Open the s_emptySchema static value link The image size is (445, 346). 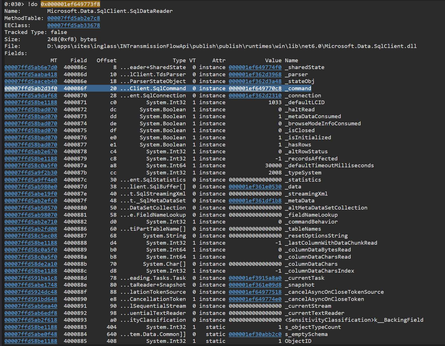coord(255,334)
